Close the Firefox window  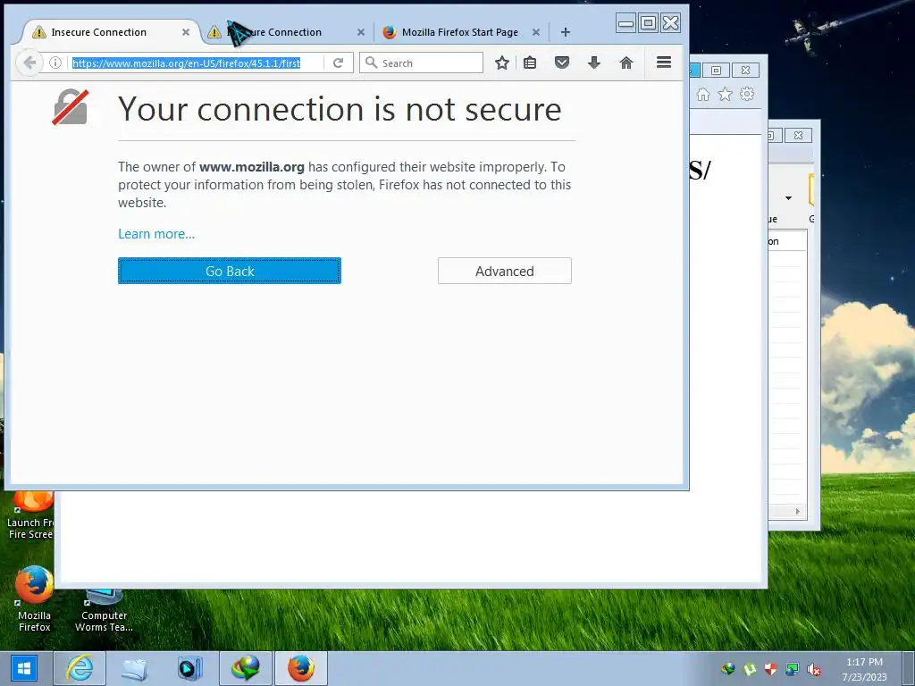click(671, 22)
